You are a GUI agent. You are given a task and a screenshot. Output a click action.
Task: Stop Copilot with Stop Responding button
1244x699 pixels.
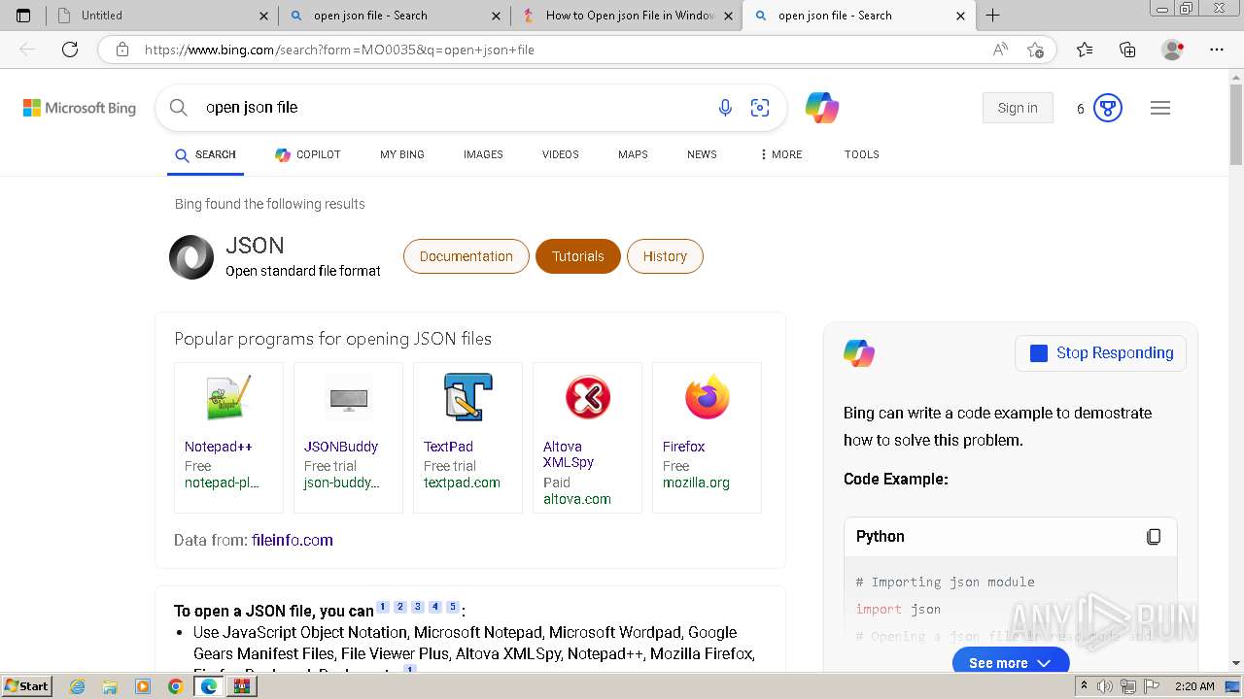1101,353
